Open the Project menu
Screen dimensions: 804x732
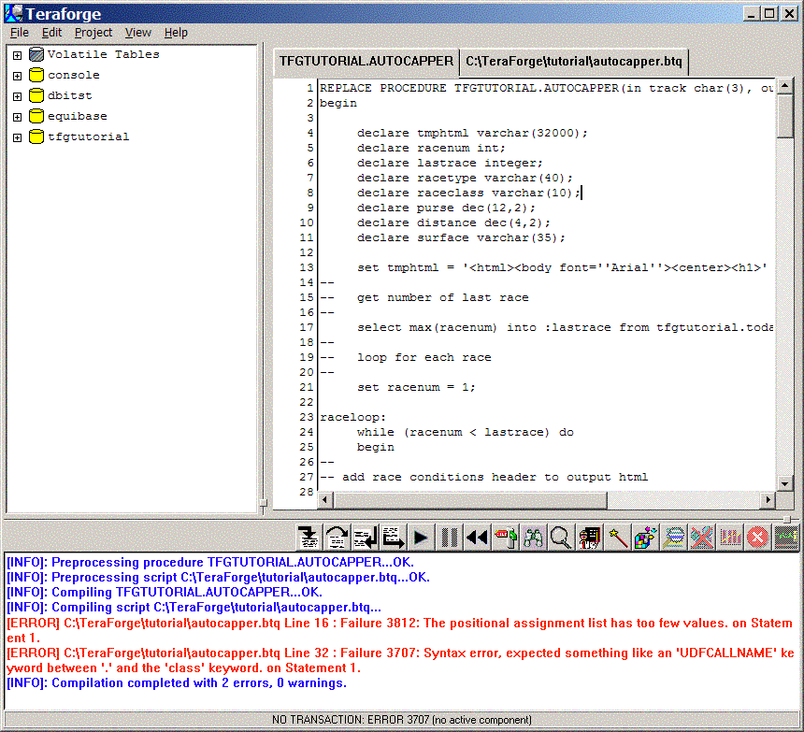93,33
